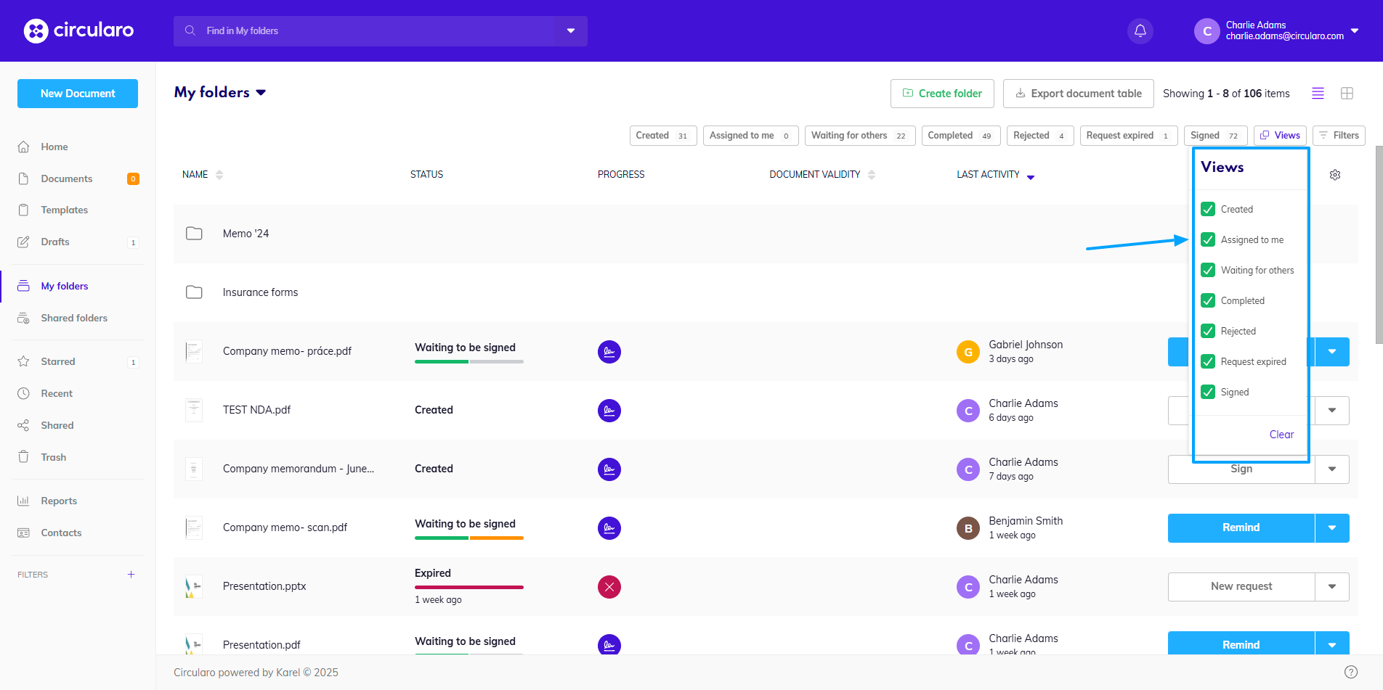Image resolution: width=1383 pixels, height=690 pixels.
Task: Uncheck the Created view checkbox
Action: [1208, 209]
